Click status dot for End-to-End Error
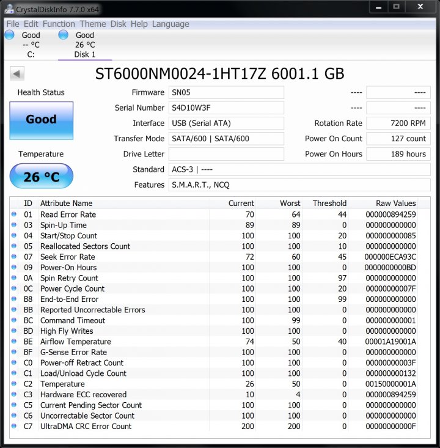Screen dimensions: 440x448 [x=13, y=299]
